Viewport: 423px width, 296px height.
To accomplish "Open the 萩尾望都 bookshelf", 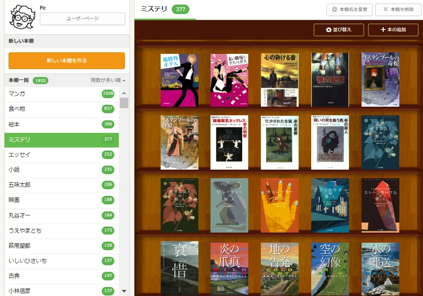I will (x=61, y=246).
